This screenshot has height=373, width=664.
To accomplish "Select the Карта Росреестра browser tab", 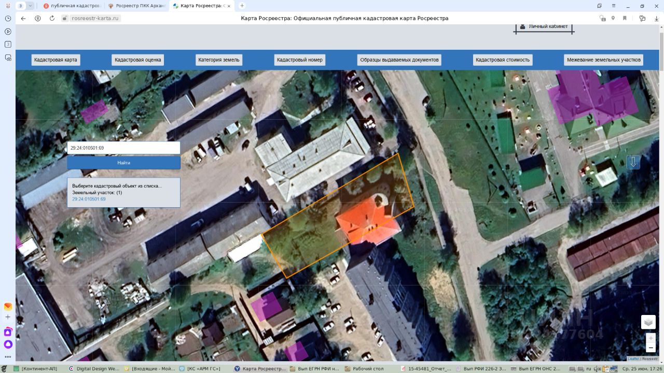I will (202, 6).
